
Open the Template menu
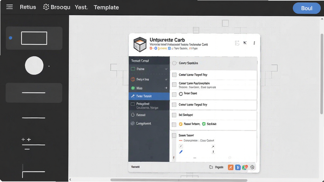[x=106, y=7]
